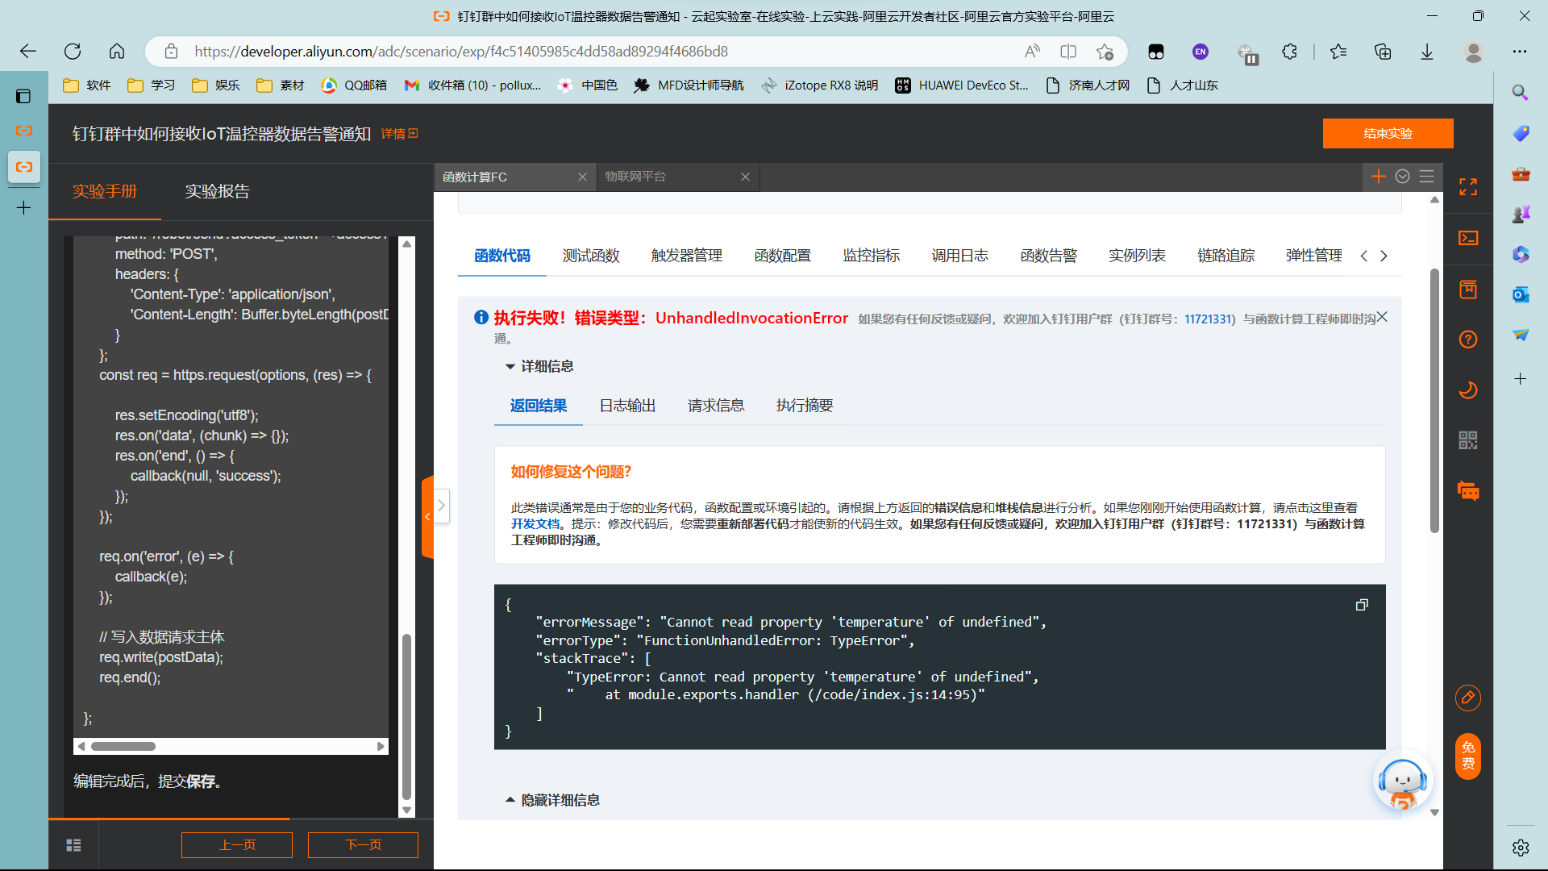Screen dimensions: 1548x871
Task: Close the 物联网平台 tab
Action: tap(745, 177)
